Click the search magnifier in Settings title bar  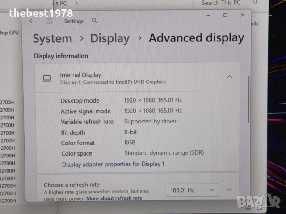click(x=94, y=21)
